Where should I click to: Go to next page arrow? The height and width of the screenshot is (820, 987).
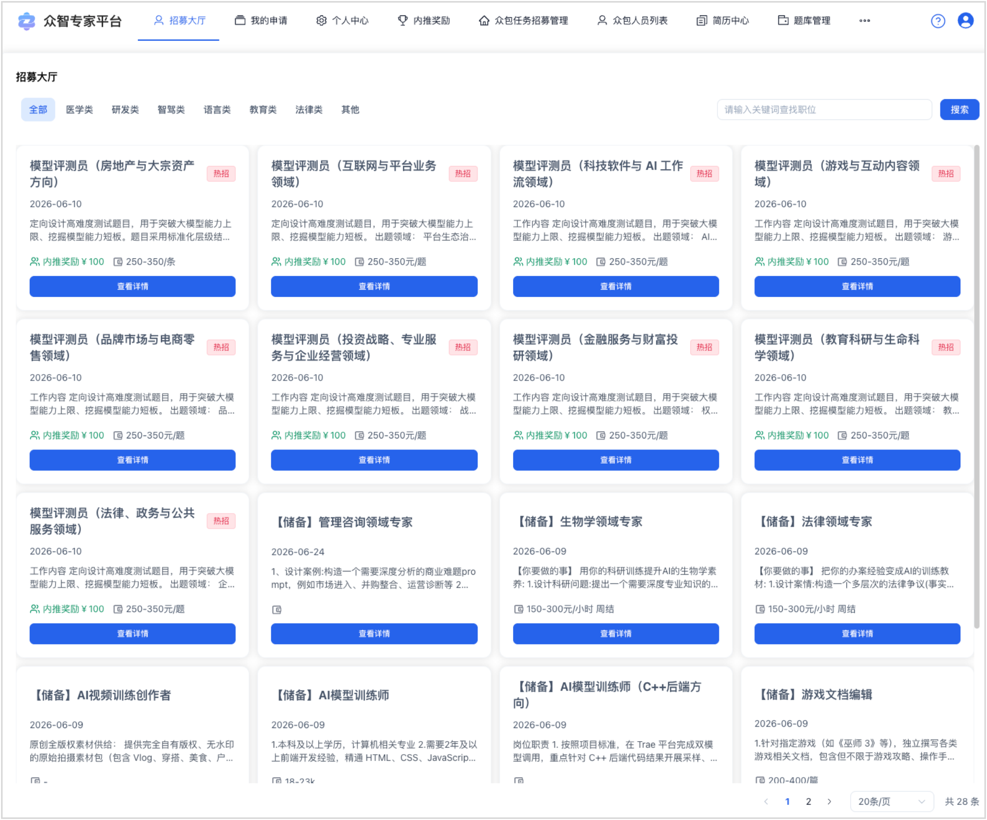pyautogui.click(x=829, y=801)
